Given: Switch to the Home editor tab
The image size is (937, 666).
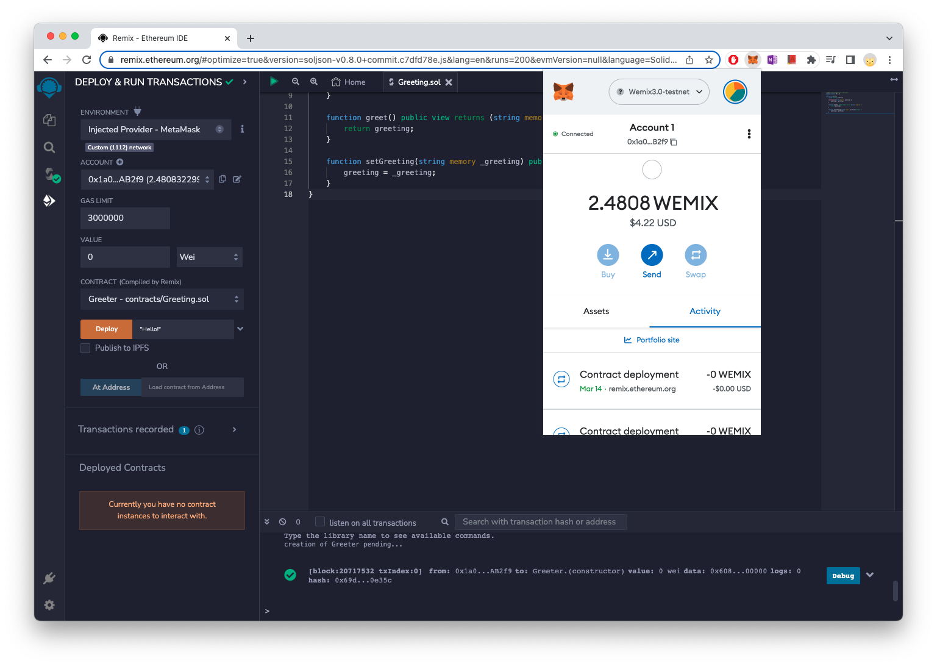Looking at the screenshot, I should (x=349, y=82).
